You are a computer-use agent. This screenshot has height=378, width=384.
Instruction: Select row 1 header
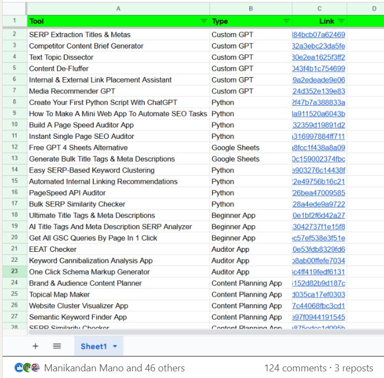[x=14, y=20]
